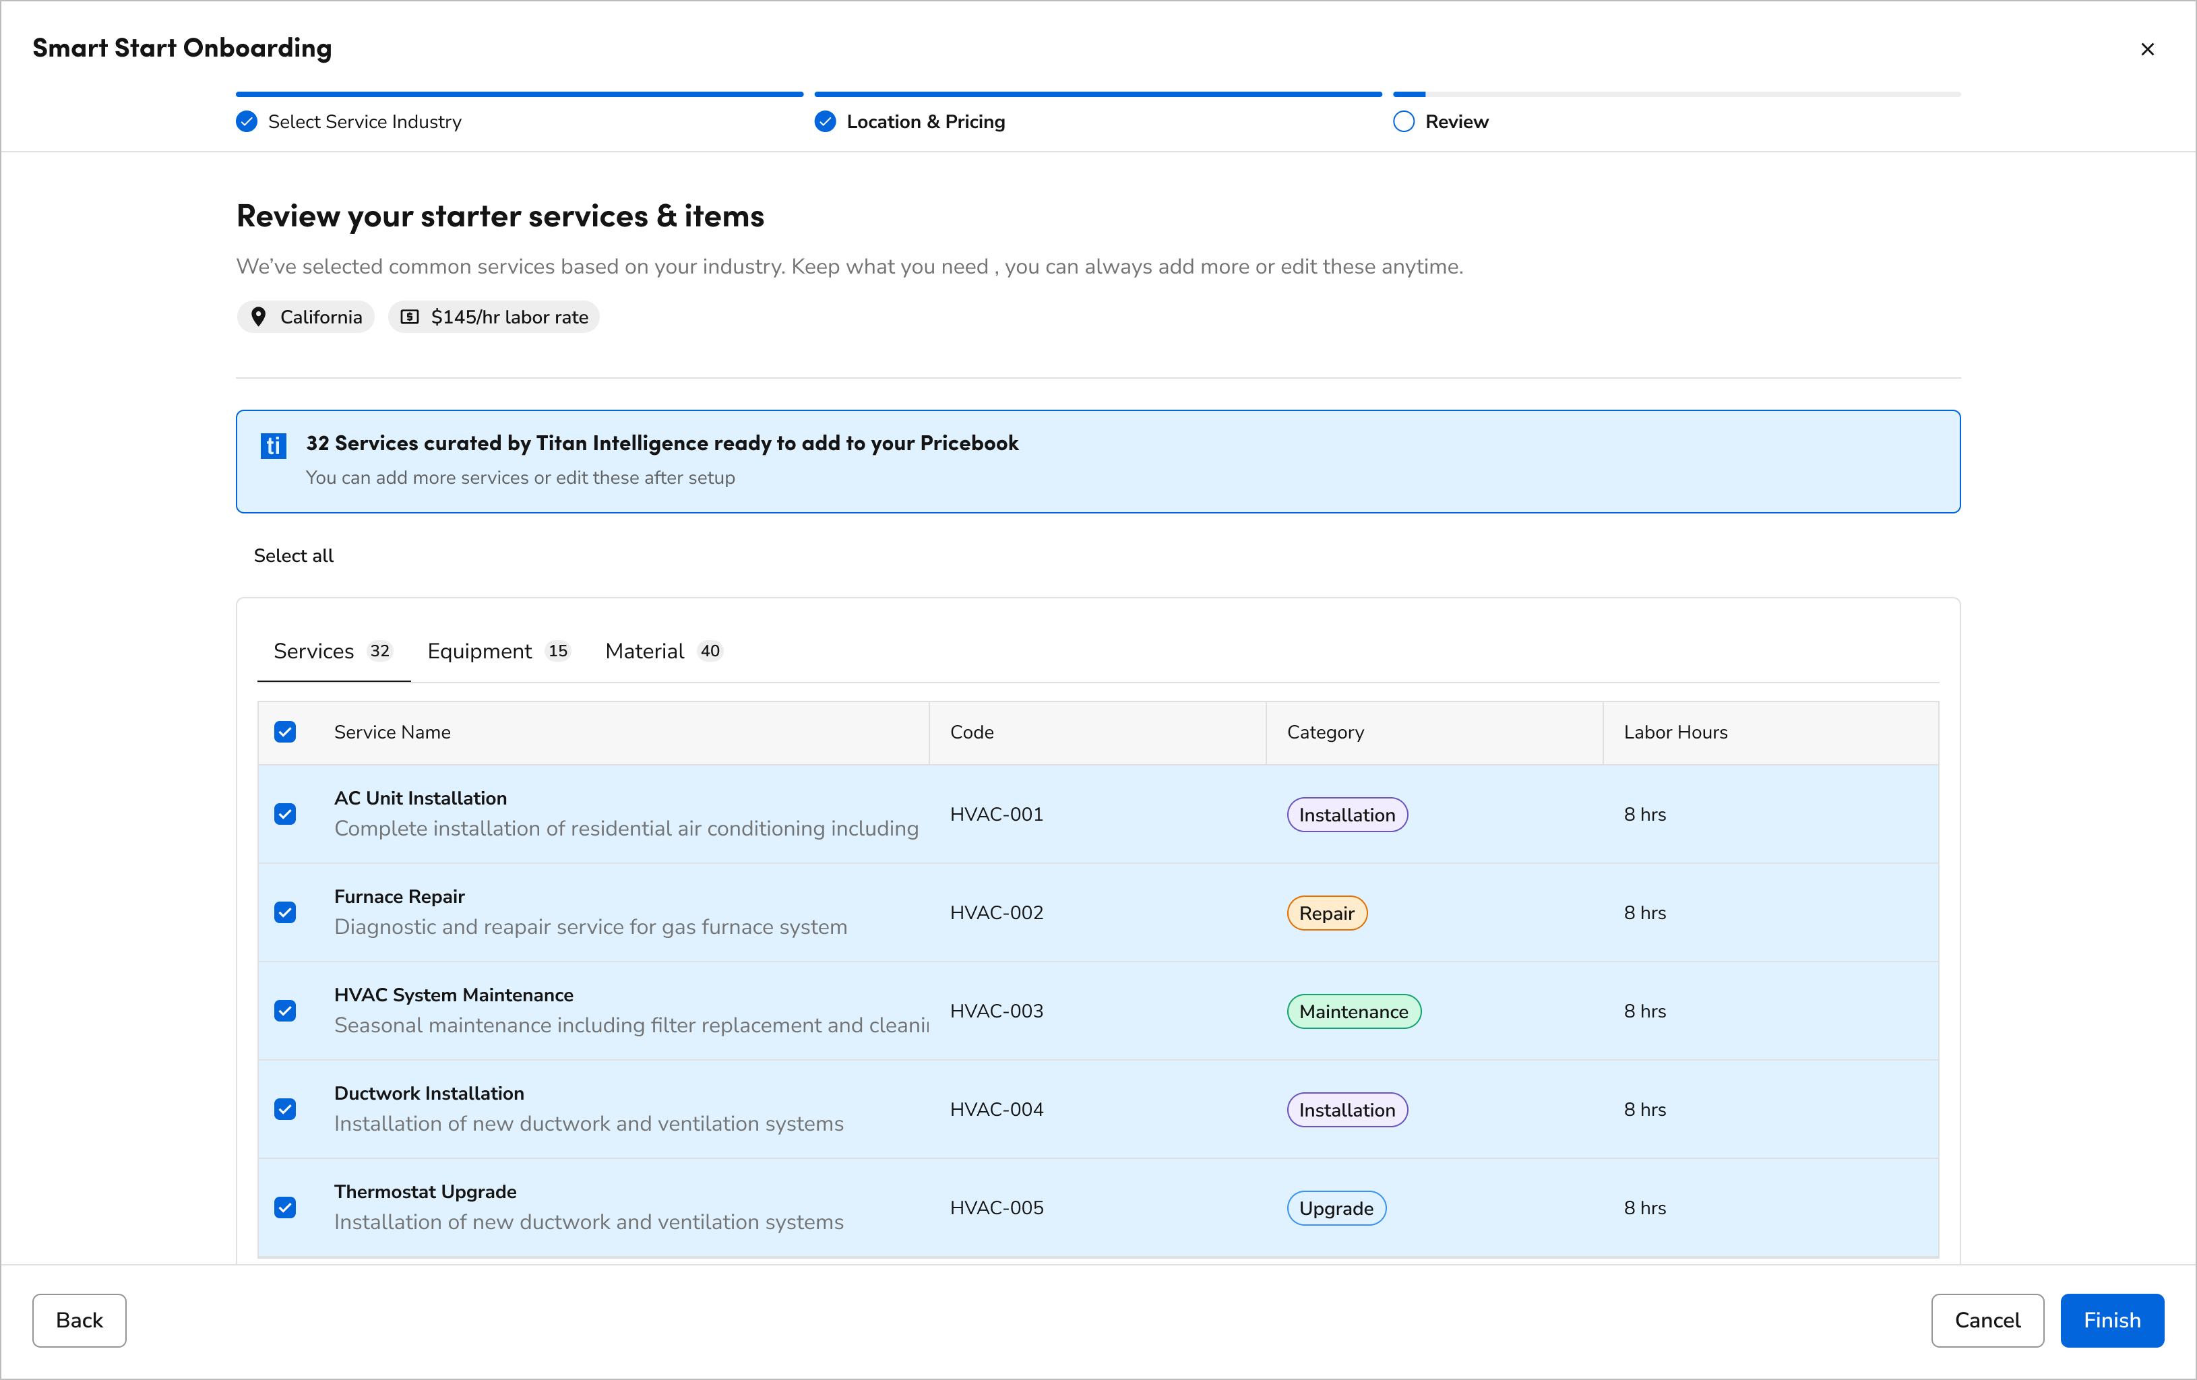Screen dimensions: 2197x1380
Task: Open the Material tab
Action: pos(664,651)
